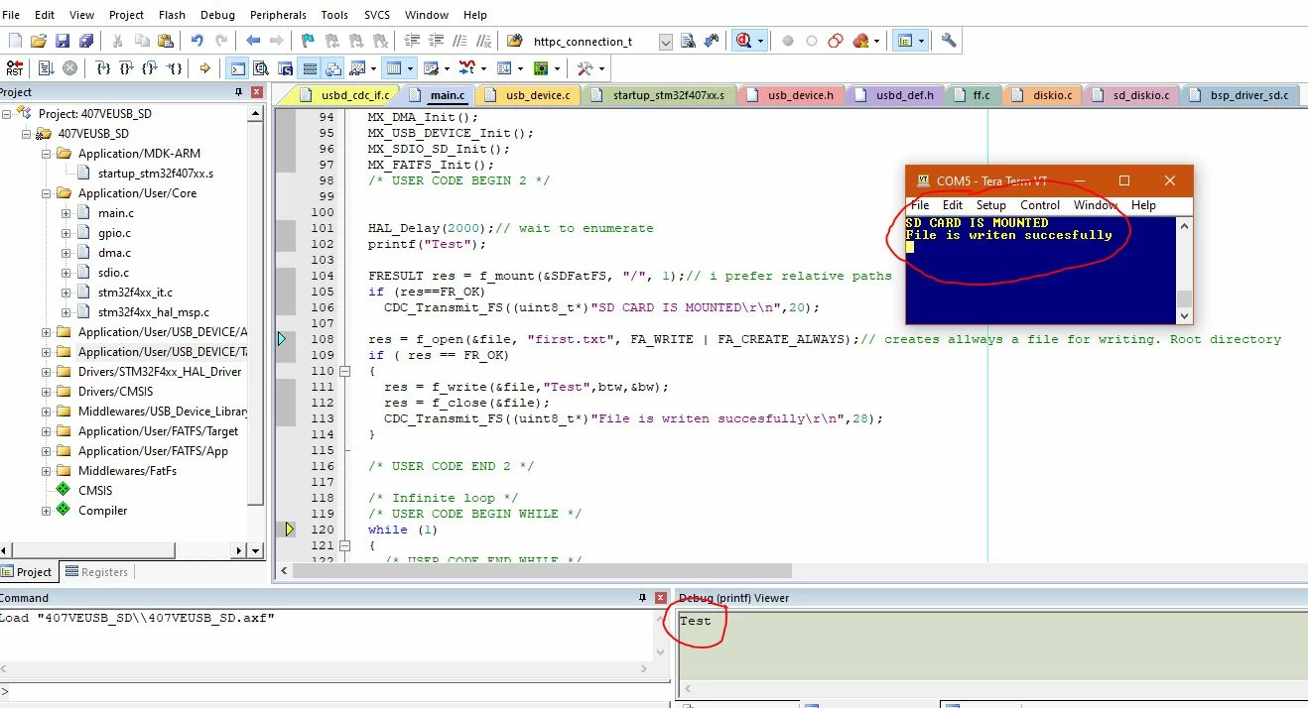Toggle the Command Window button
This screenshot has height=708, width=1308.
(x=238, y=68)
